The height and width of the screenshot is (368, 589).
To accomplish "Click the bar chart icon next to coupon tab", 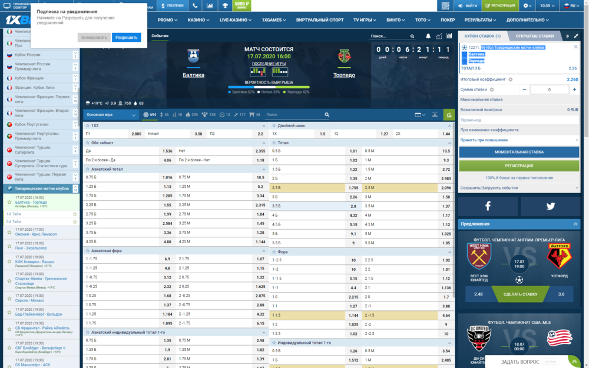I will 449,36.
